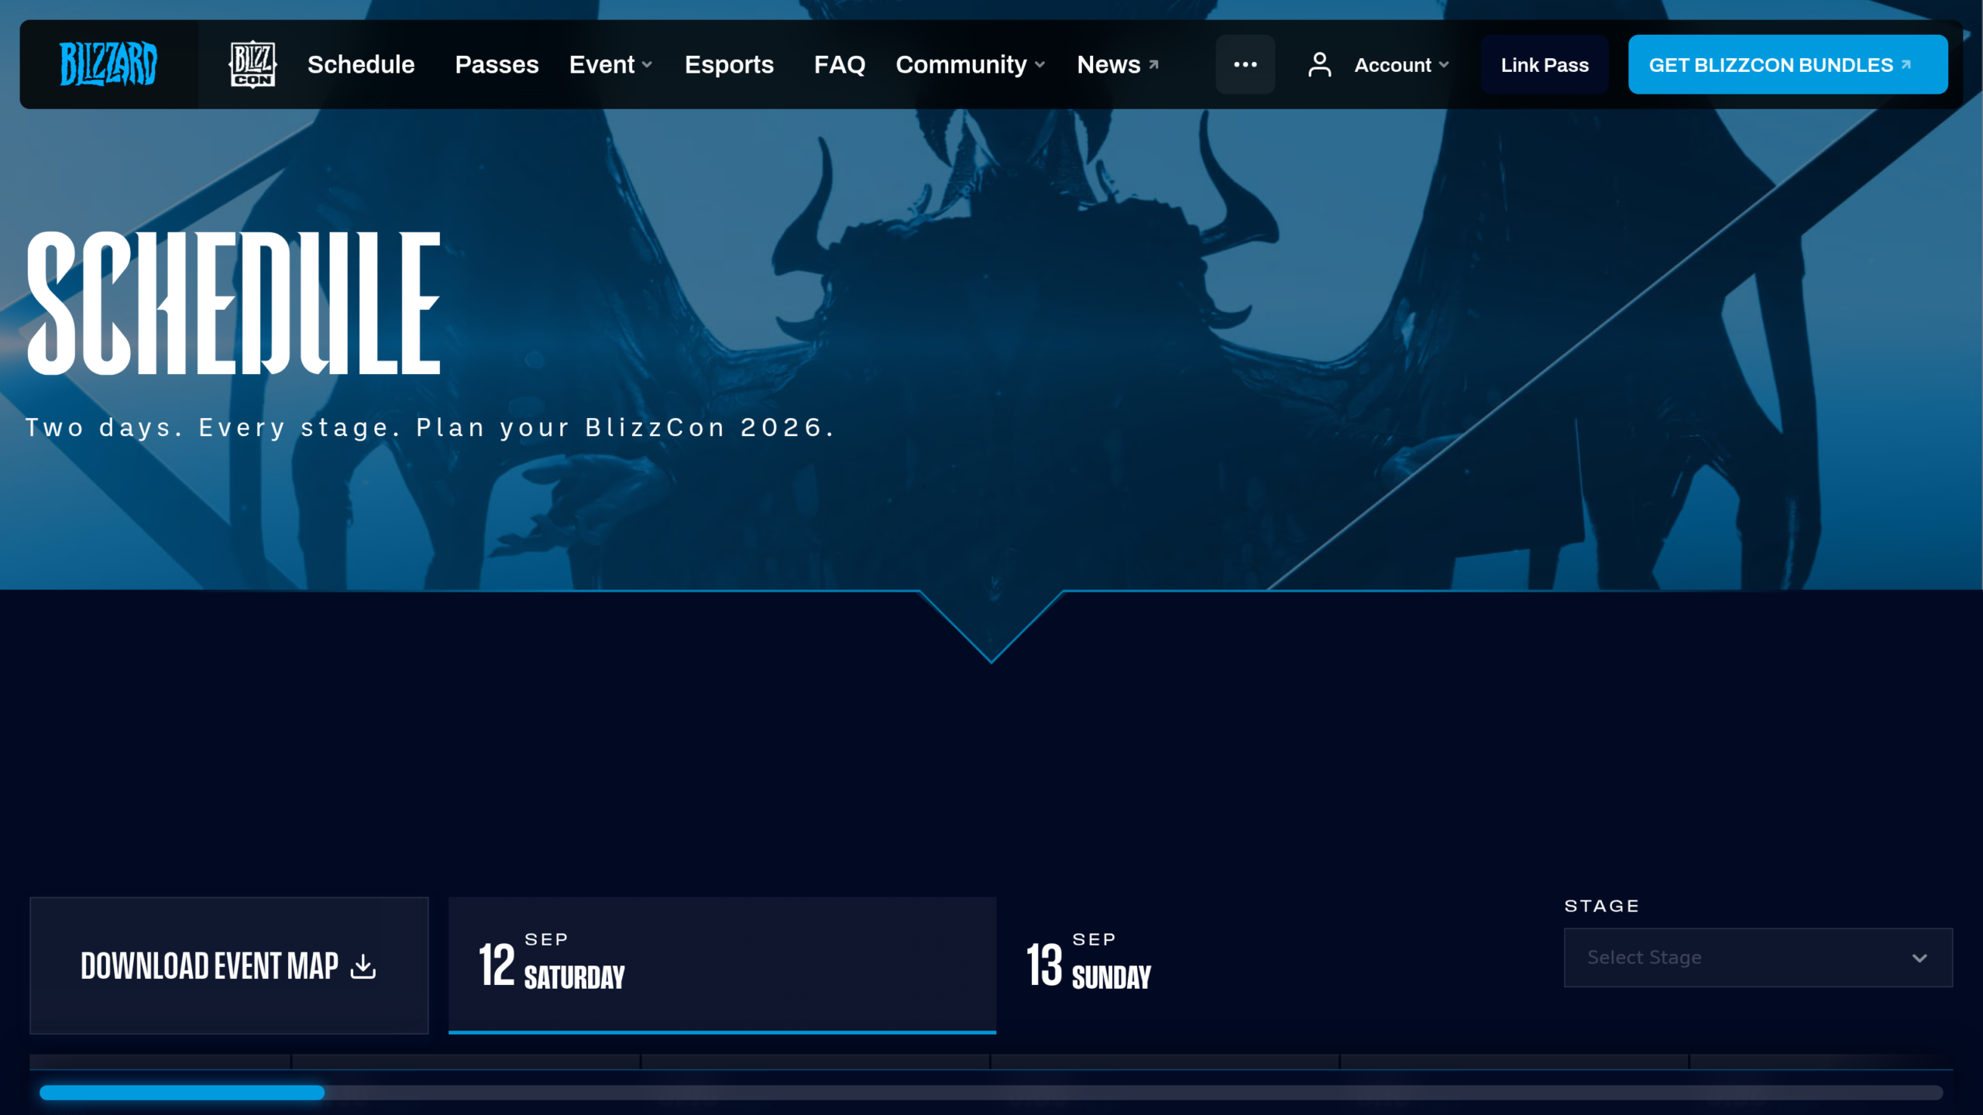Select the 12 Sep Saturday tab
Screen dimensions: 1983x1115
[x=722, y=966]
